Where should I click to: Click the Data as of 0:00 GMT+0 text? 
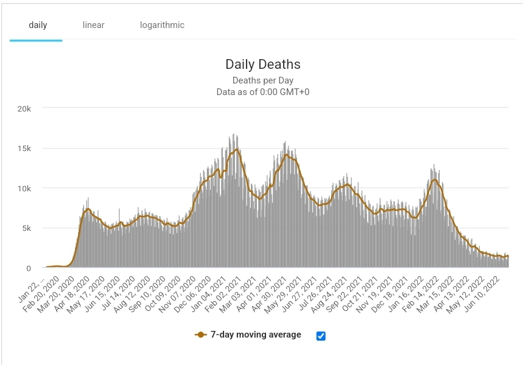tap(262, 92)
